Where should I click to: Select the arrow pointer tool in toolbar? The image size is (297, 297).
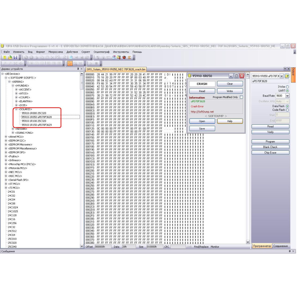coord(70,63)
